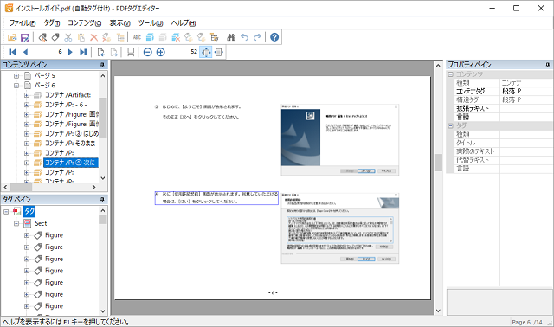
Task: Select the Sect tag item
Action: pos(41,223)
